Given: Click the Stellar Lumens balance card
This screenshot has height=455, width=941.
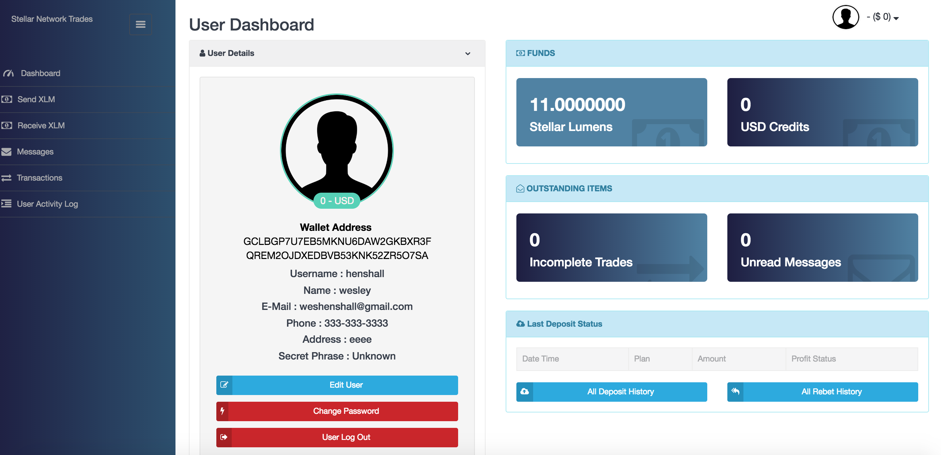Looking at the screenshot, I should coord(611,112).
